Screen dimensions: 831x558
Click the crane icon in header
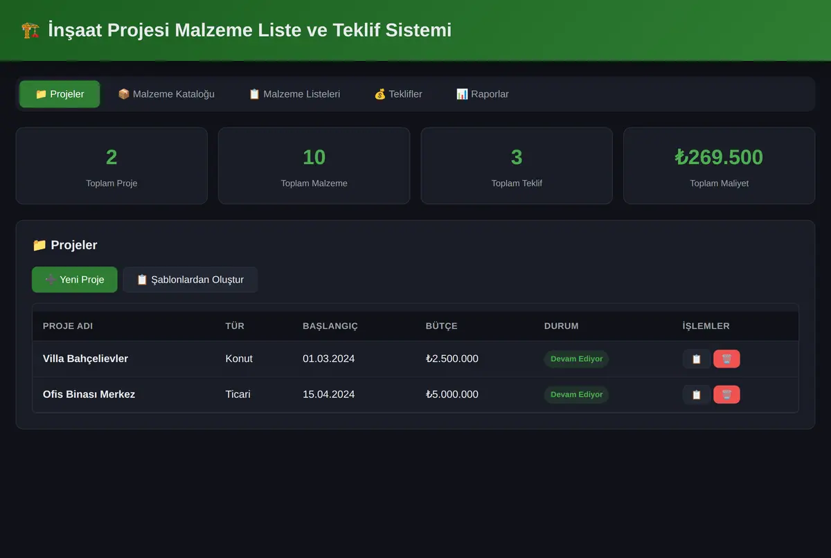(x=30, y=30)
